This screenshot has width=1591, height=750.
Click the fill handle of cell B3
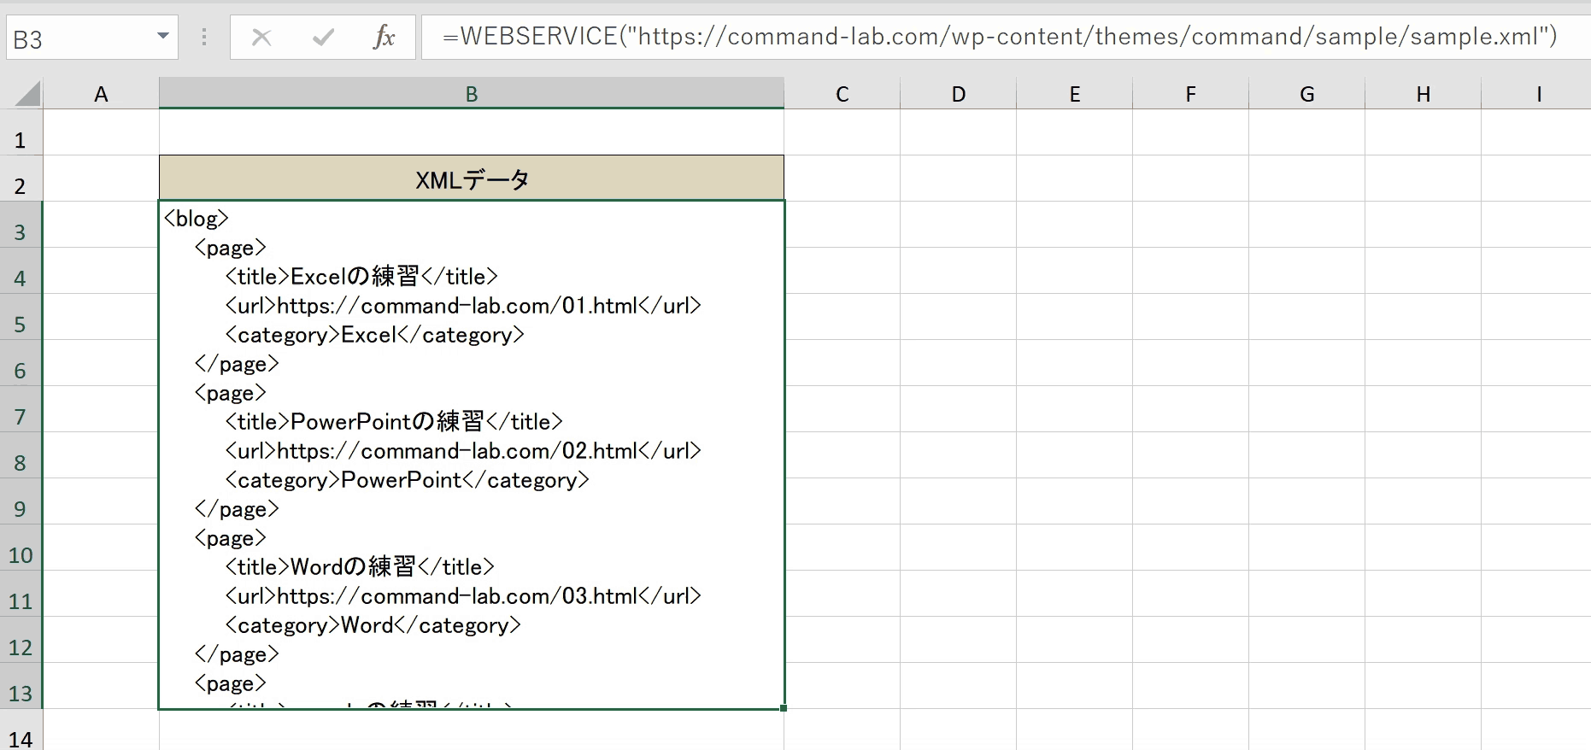click(x=784, y=708)
